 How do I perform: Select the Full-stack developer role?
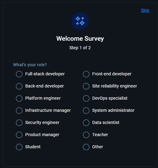tap(19, 74)
